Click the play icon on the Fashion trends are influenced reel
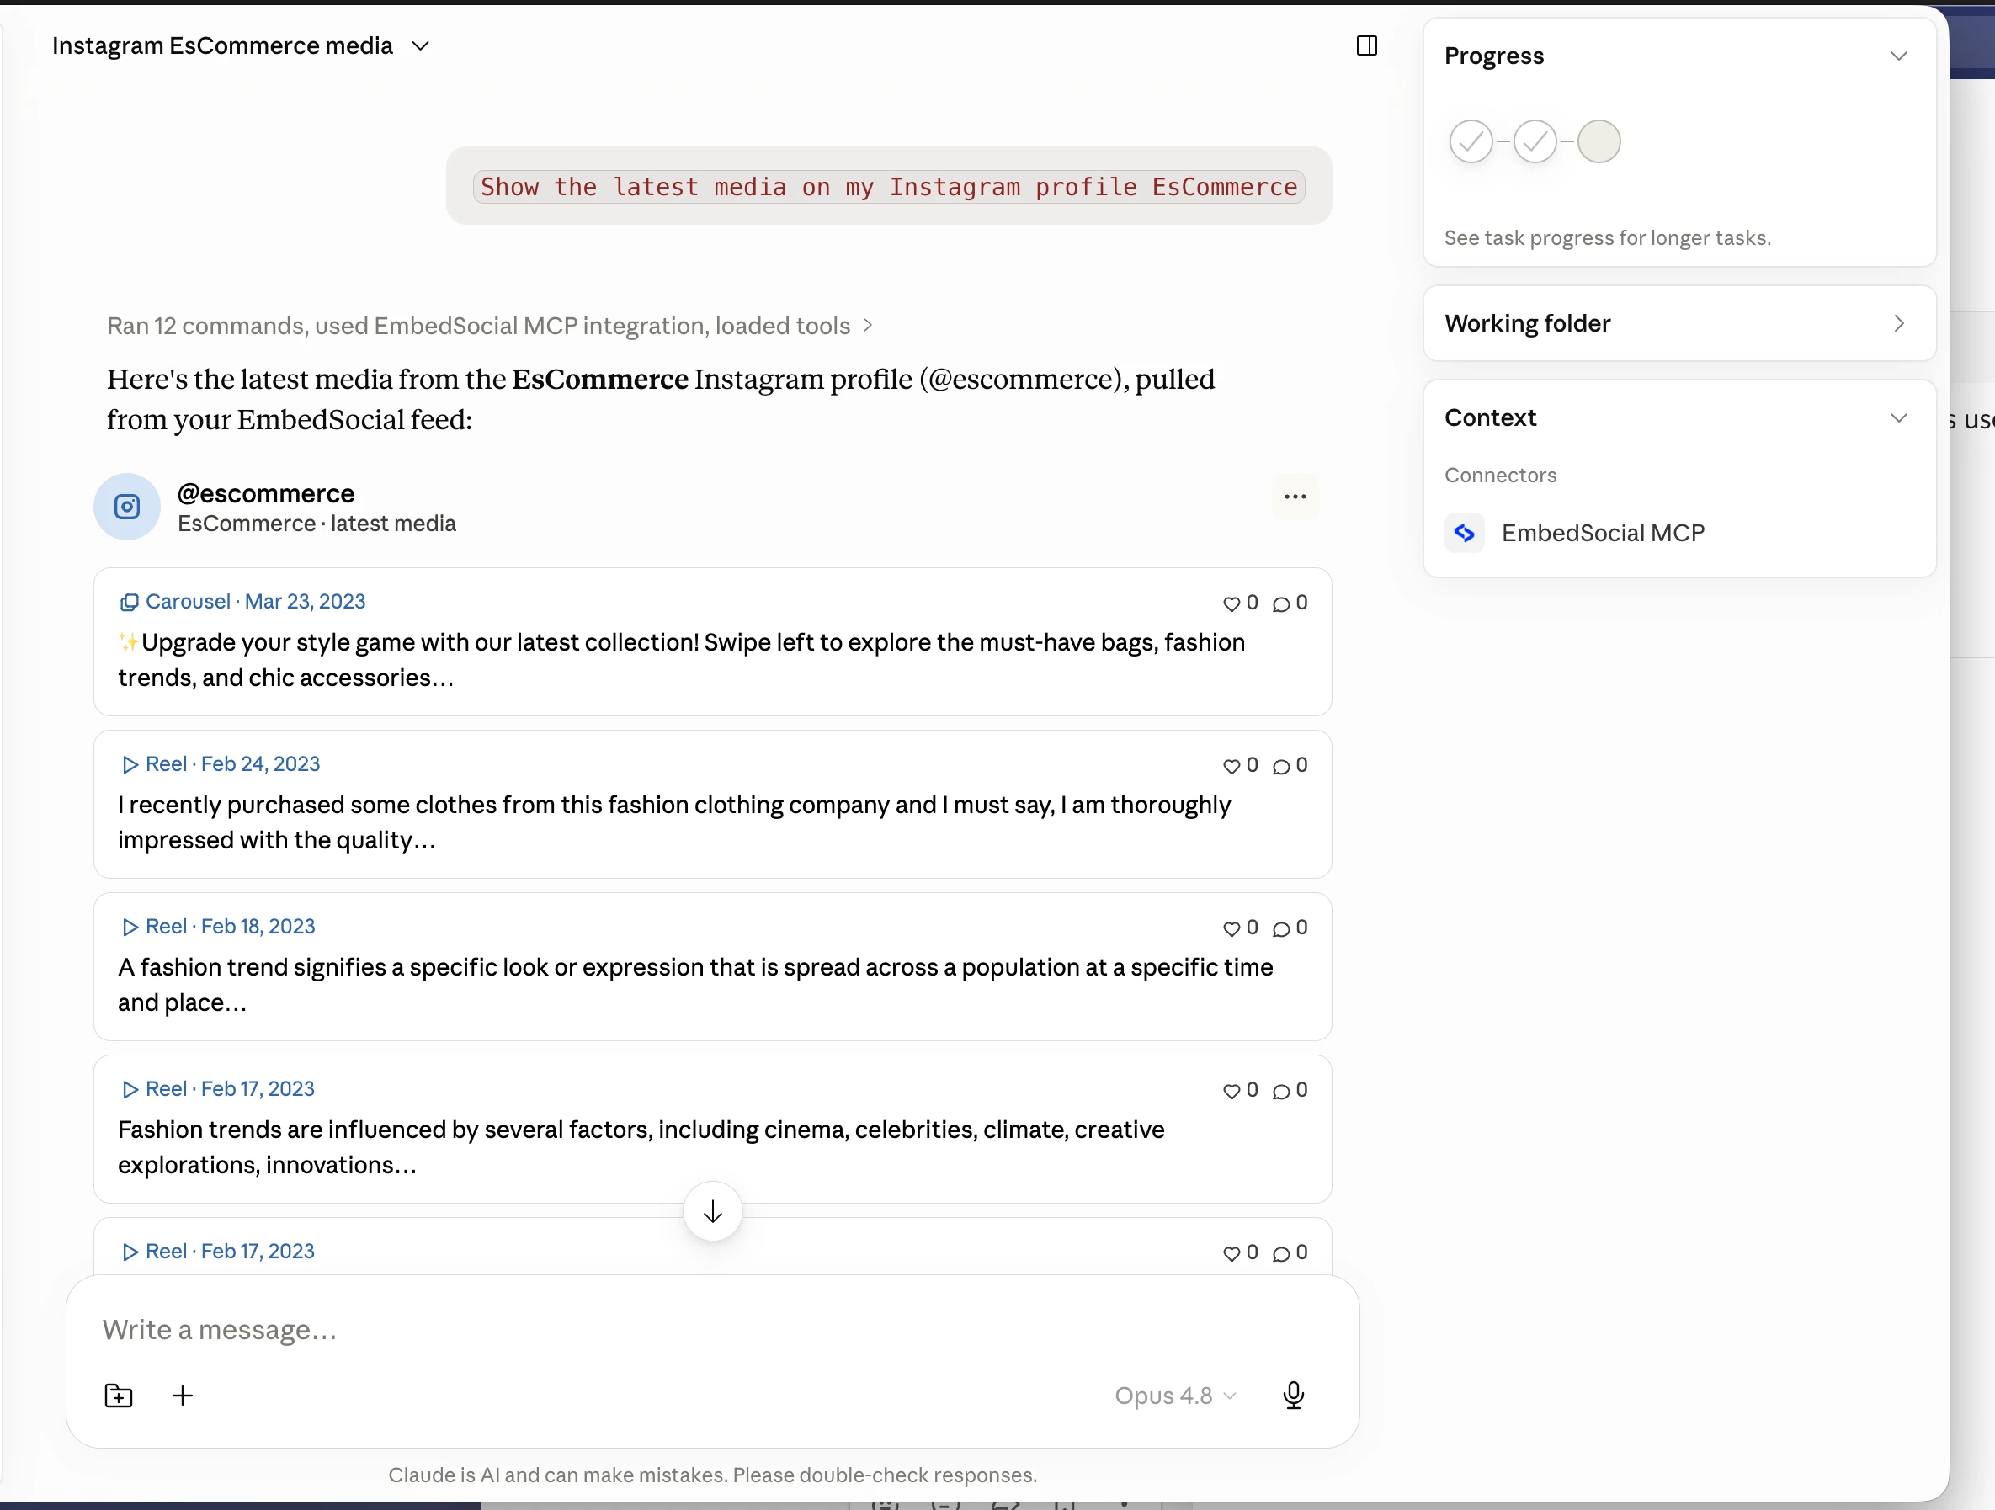 click(x=130, y=1089)
